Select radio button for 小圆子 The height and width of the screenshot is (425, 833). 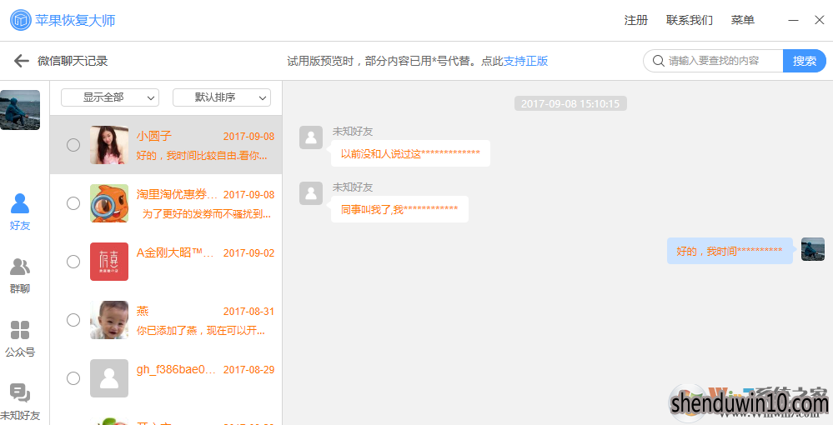[x=73, y=145]
